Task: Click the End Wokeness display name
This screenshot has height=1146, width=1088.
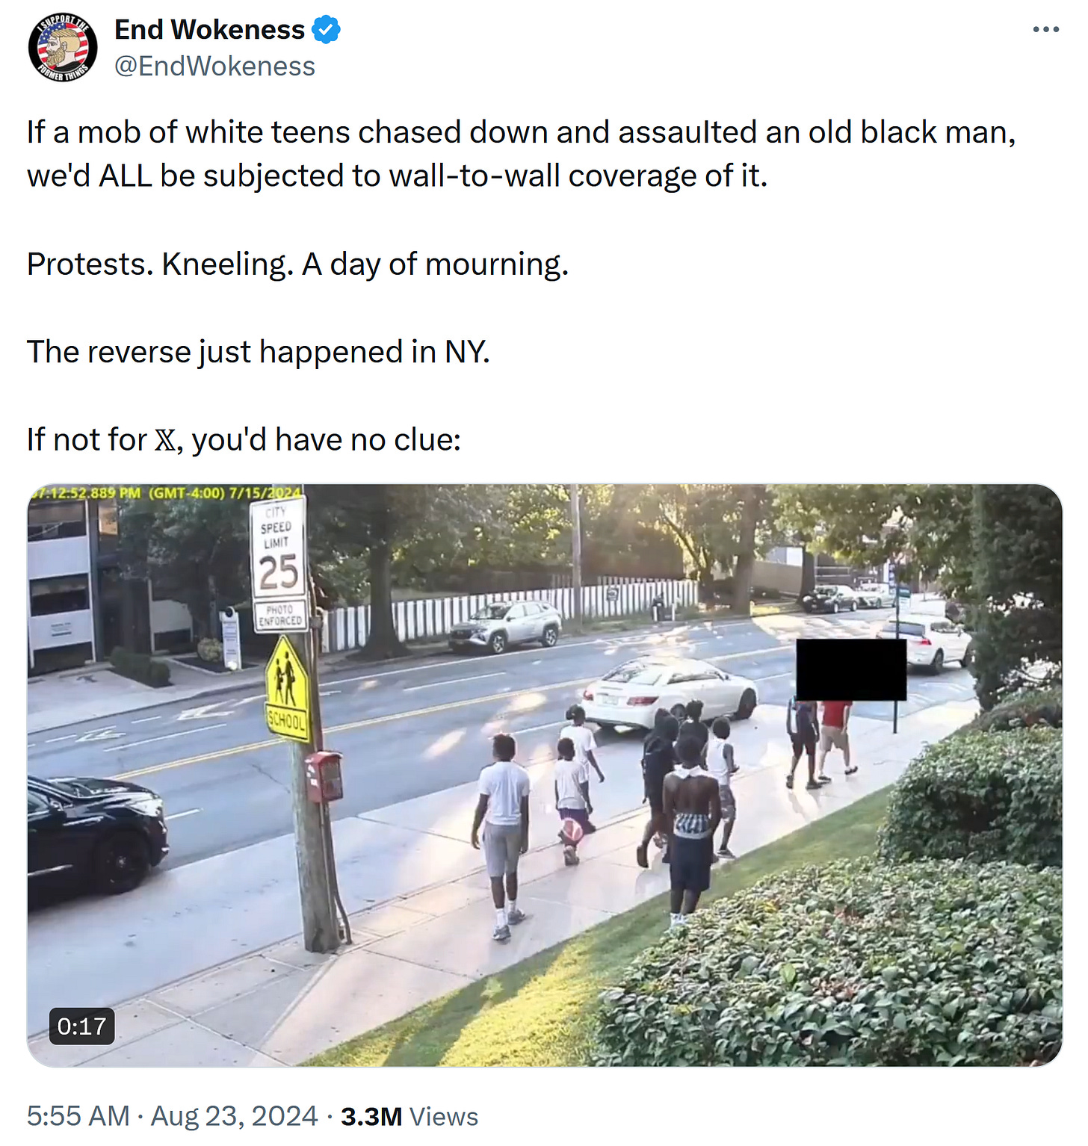Action: tap(209, 30)
